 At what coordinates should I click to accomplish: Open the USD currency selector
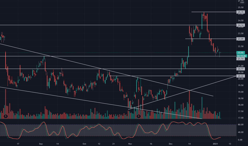242,2
